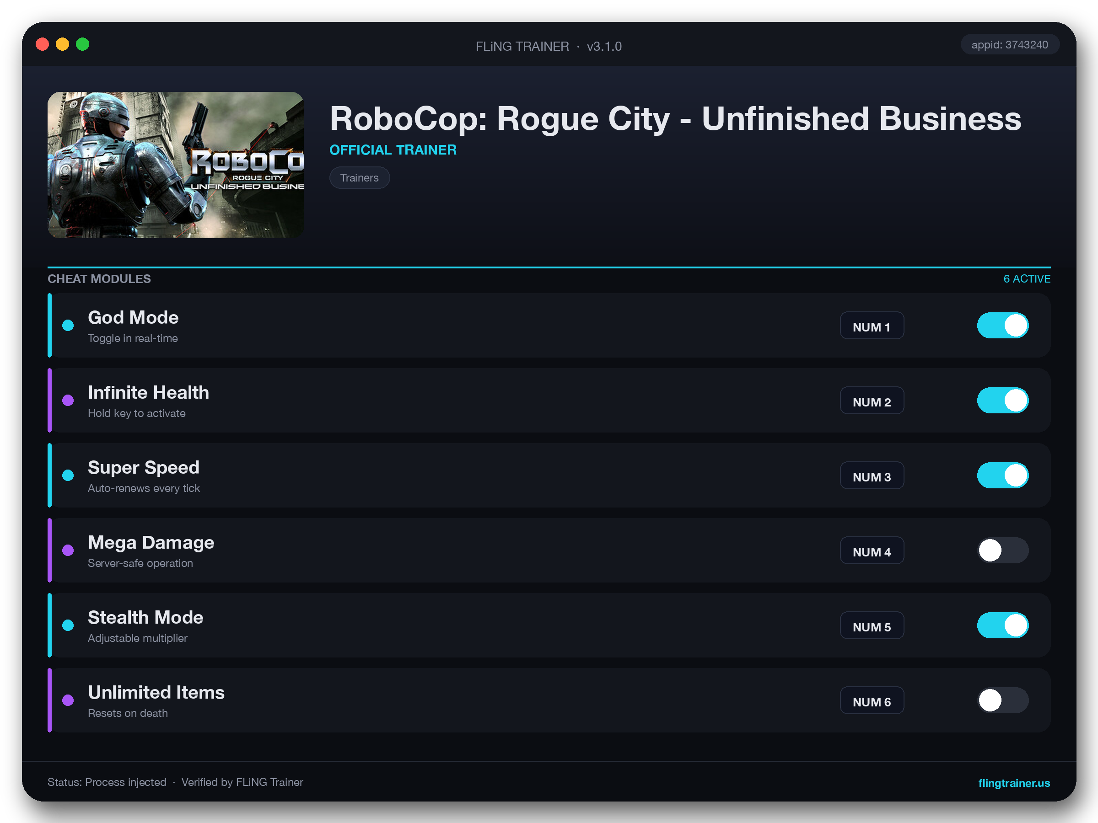Click the CHEAT MODULES section header

pos(99,279)
